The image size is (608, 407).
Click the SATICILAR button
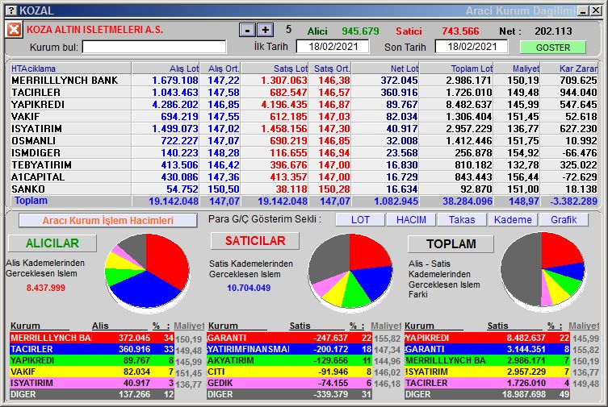[255, 241]
